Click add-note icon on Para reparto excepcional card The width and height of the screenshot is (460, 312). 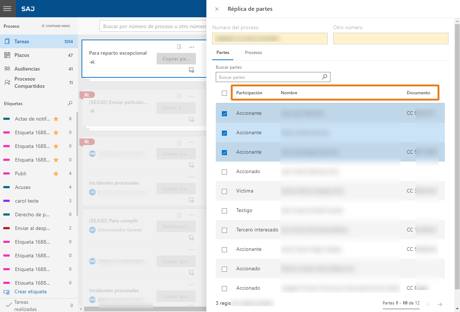tap(192, 70)
